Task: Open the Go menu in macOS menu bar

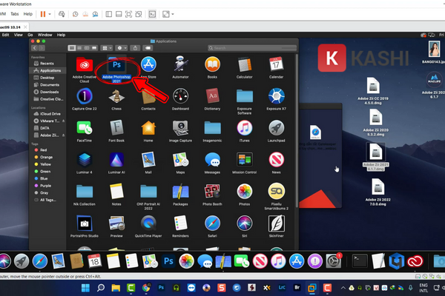Action: pyautogui.click(x=31, y=34)
